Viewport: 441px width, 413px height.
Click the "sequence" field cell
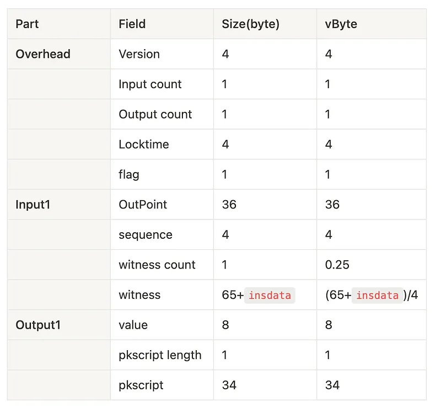146,235
